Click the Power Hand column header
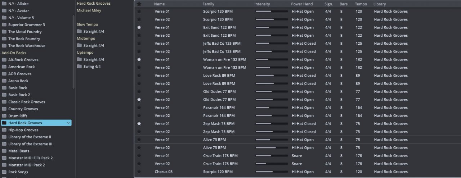Image resolution: width=461 pixels, height=178 pixels. click(x=302, y=4)
